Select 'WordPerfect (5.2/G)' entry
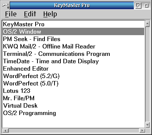152x135 pixels. pos(73,76)
